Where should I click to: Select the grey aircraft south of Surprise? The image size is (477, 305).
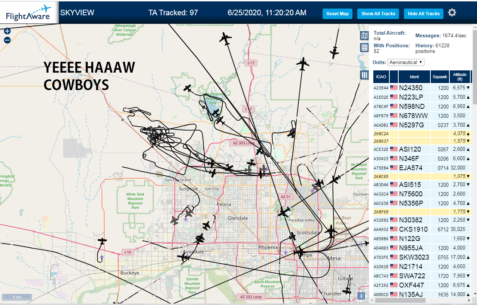click(x=189, y=213)
